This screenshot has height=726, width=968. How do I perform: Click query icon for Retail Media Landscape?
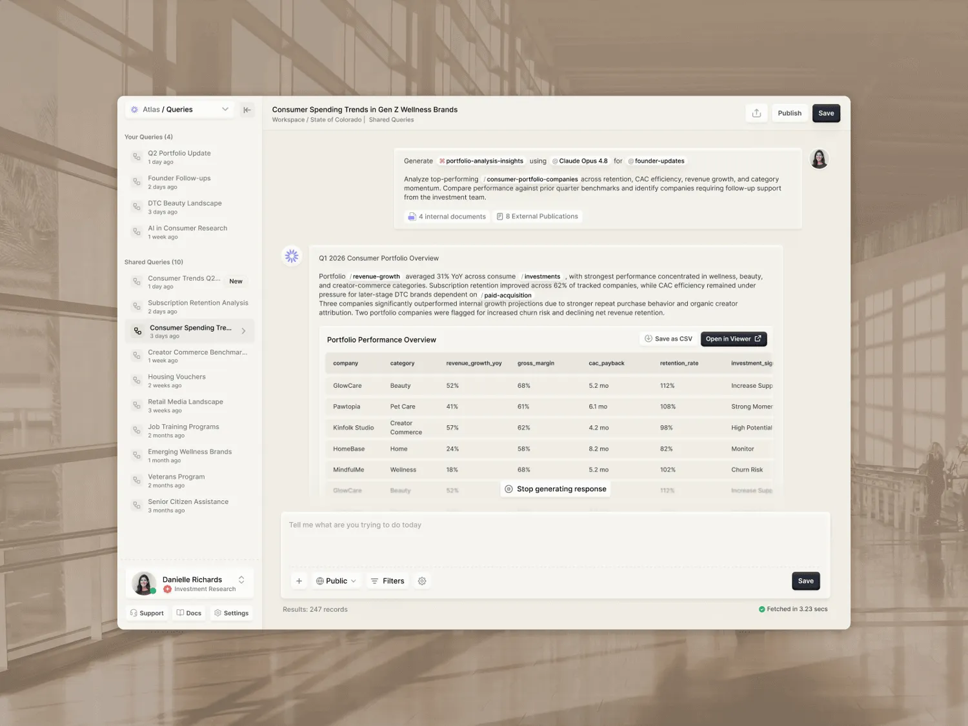tap(136, 405)
